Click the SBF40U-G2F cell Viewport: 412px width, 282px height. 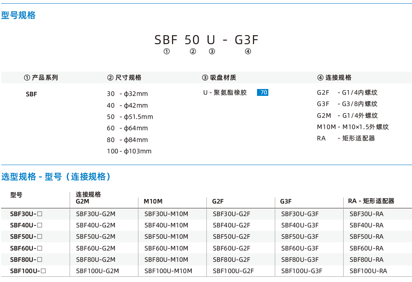(231, 225)
